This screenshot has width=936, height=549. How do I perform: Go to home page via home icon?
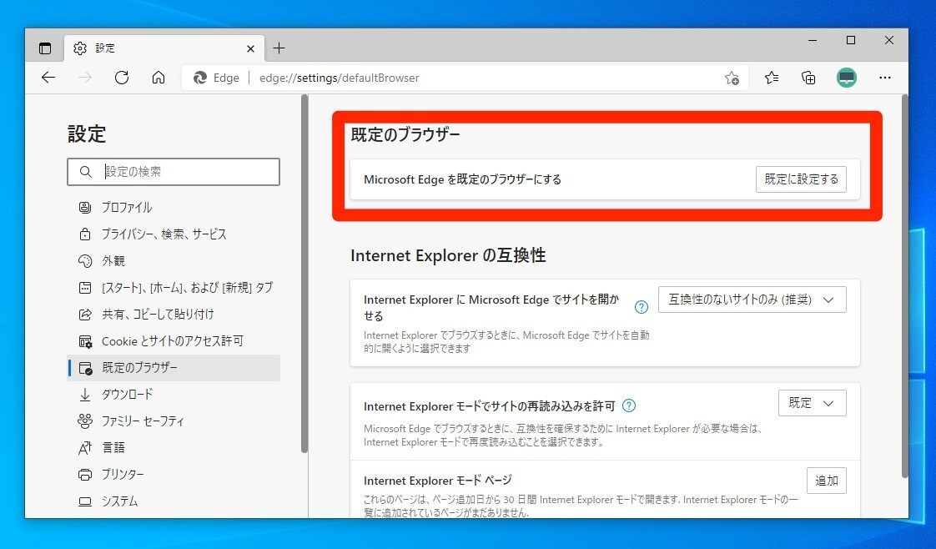pyautogui.click(x=159, y=78)
